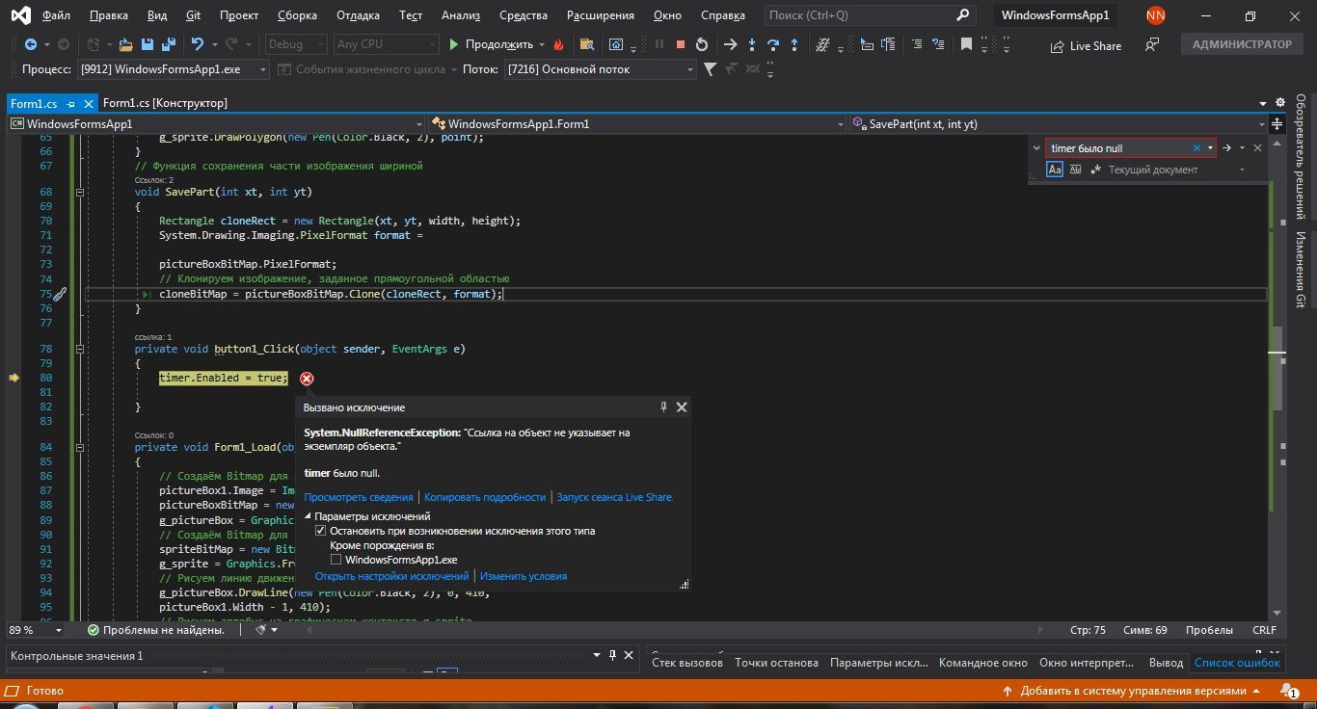Open the Продолжить dropdown arrow
The width and height of the screenshot is (1317, 709).
[x=542, y=44]
